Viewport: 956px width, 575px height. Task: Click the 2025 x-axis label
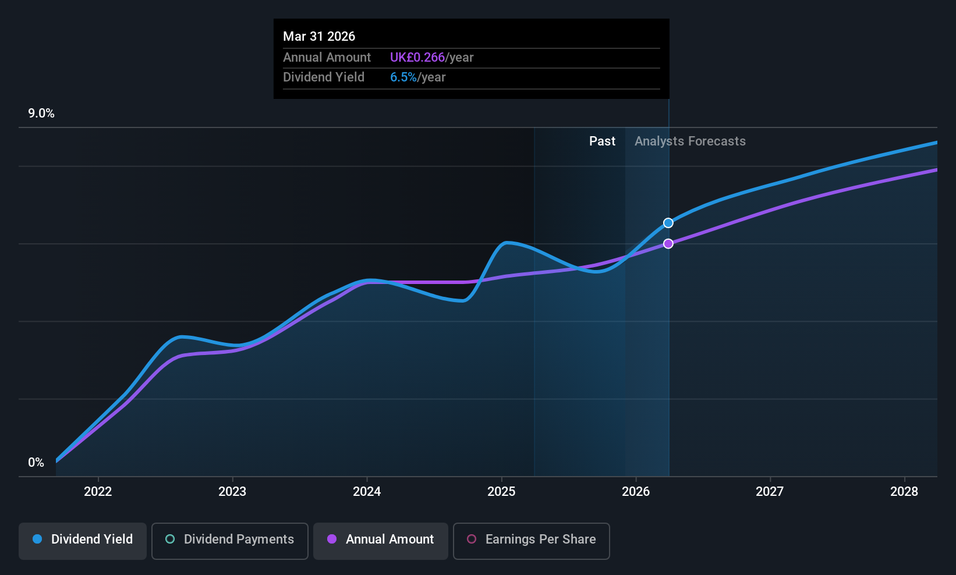pyautogui.click(x=501, y=492)
